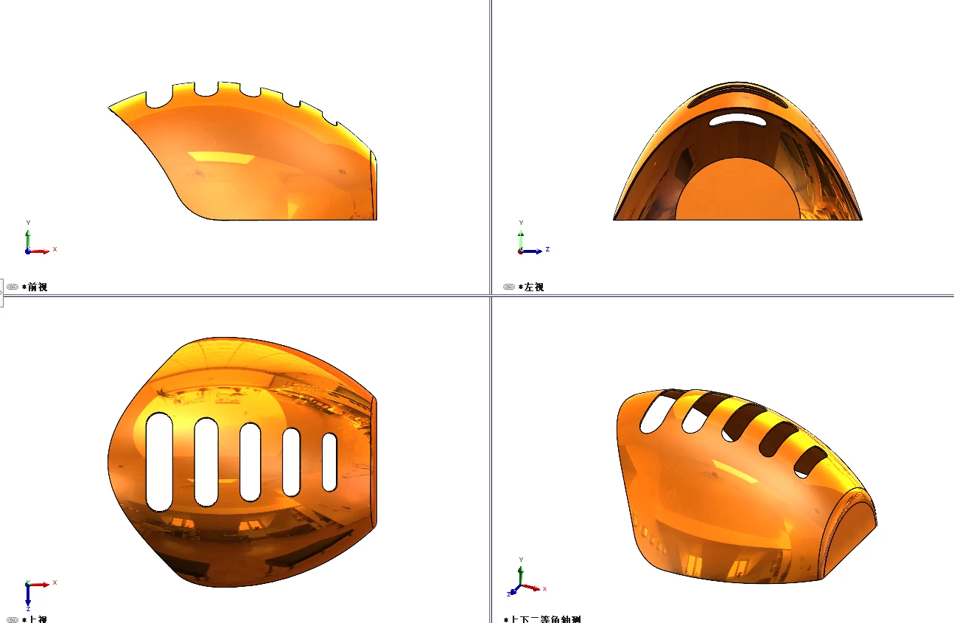Click the XYZ triad in the isometric viewport

(x=527, y=577)
